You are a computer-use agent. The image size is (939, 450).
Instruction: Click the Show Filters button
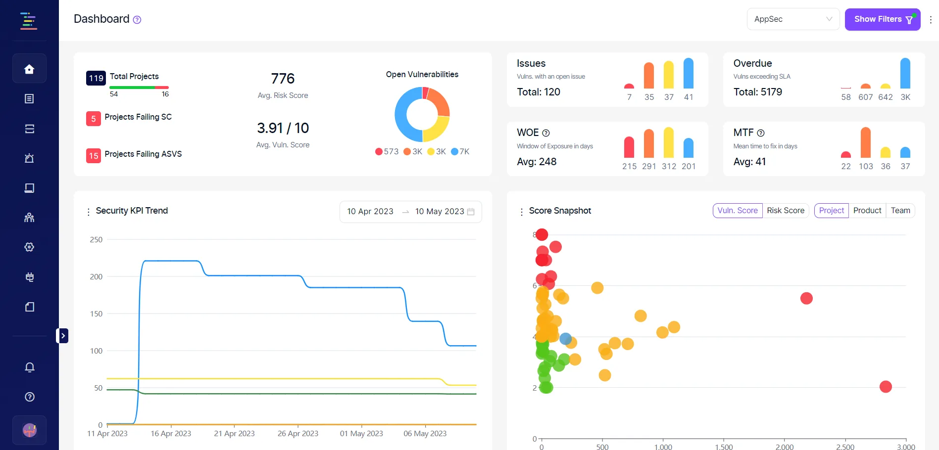click(883, 19)
